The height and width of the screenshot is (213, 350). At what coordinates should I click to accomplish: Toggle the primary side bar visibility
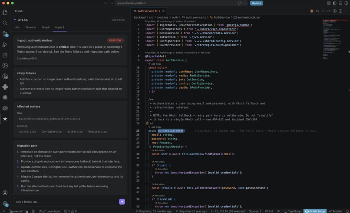[x=335, y=3]
